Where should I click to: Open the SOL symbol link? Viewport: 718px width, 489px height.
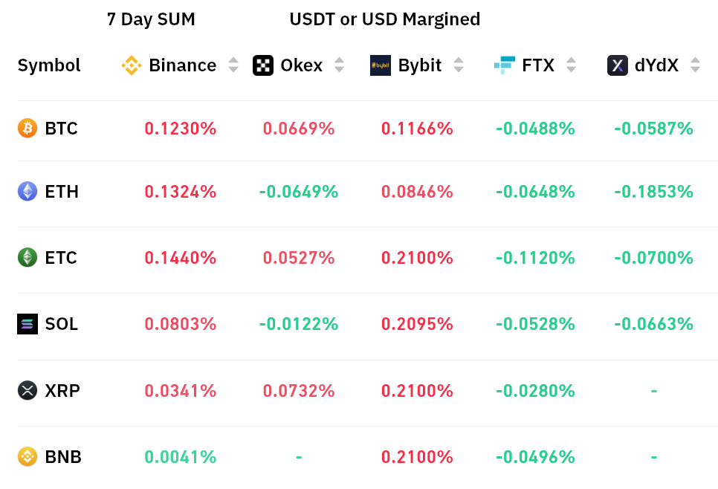[x=61, y=324]
